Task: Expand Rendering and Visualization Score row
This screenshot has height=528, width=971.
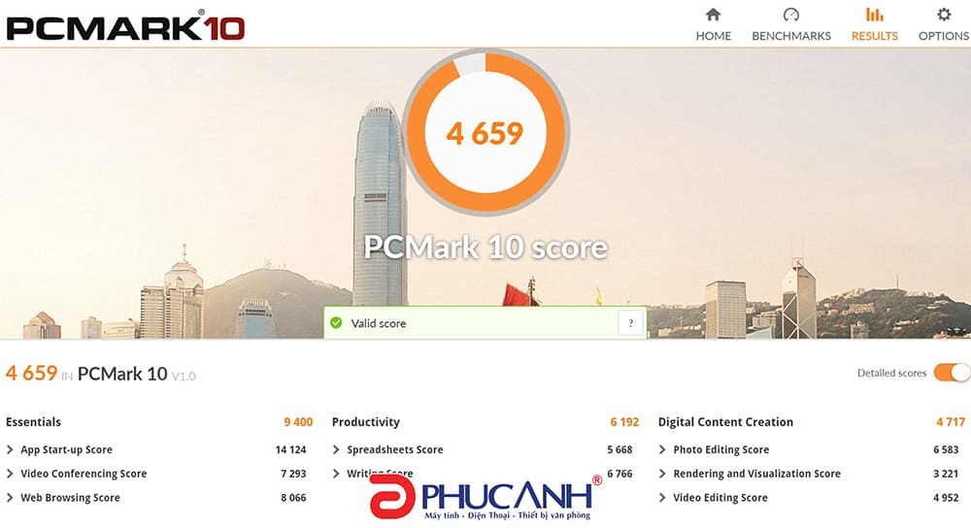Action: [x=810, y=474]
